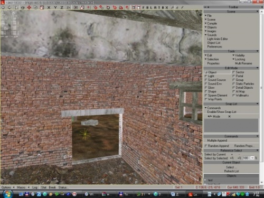264x198 pixels.
Task: Click the taskbar clock
Action: (x=256, y=194)
